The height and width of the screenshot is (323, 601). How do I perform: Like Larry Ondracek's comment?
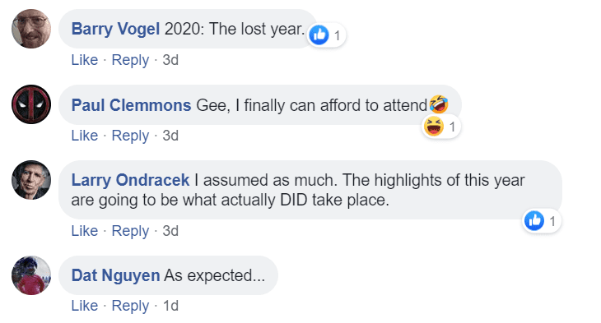[85, 231]
